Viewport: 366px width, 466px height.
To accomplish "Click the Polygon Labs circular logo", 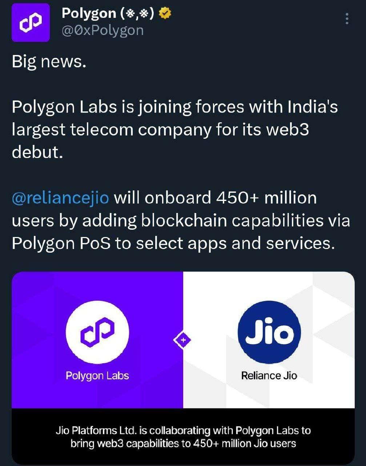I will coord(97,332).
